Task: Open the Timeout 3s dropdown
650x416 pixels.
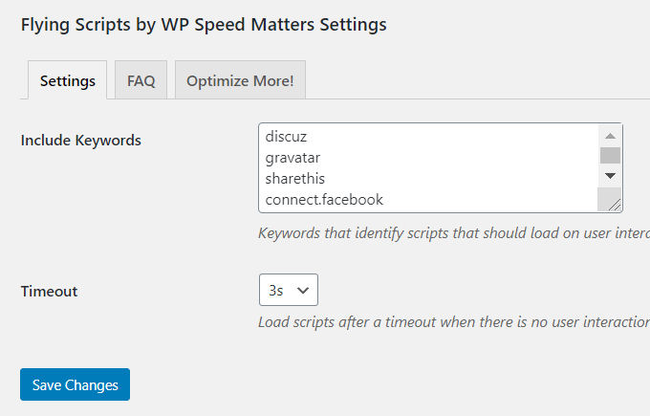Action: click(x=289, y=290)
